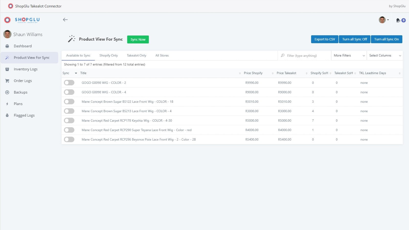The width and height of the screenshot is (409, 230).
Task: Click the Order Logs cart icon
Action: (7, 81)
